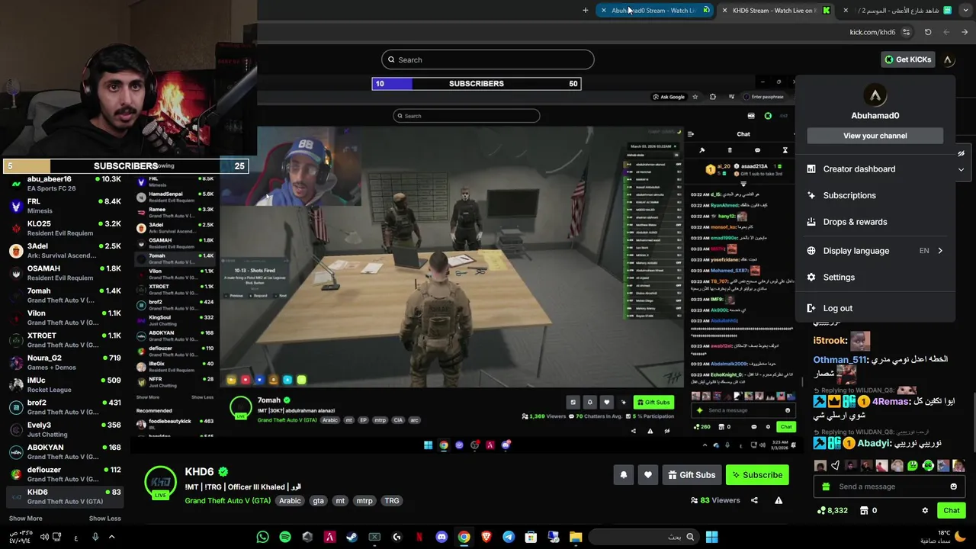
Task: Select Log out in profile menu
Action: pos(875,308)
